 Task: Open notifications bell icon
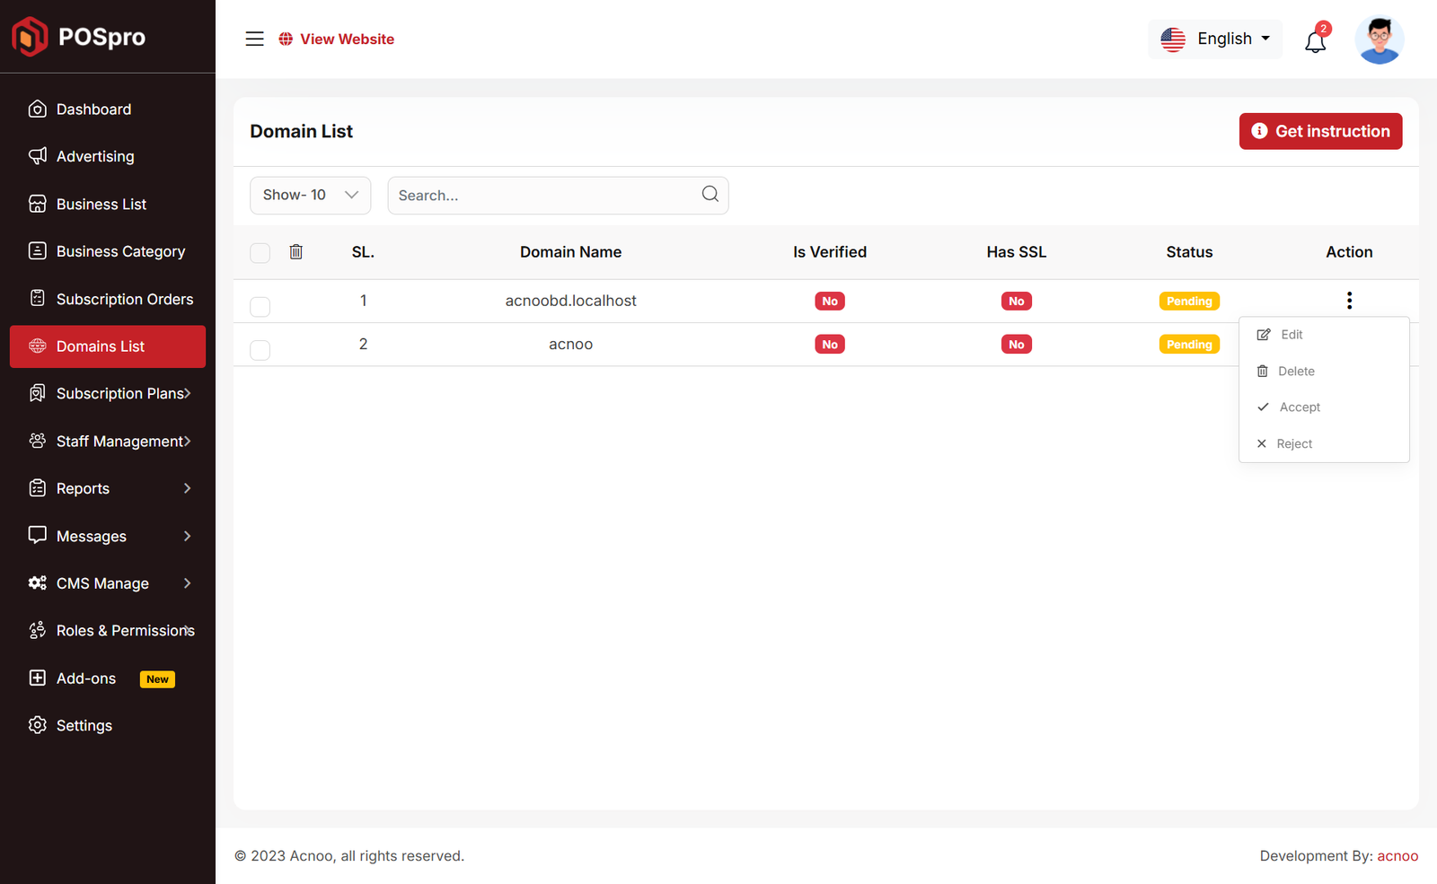pyautogui.click(x=1315, y=41)
